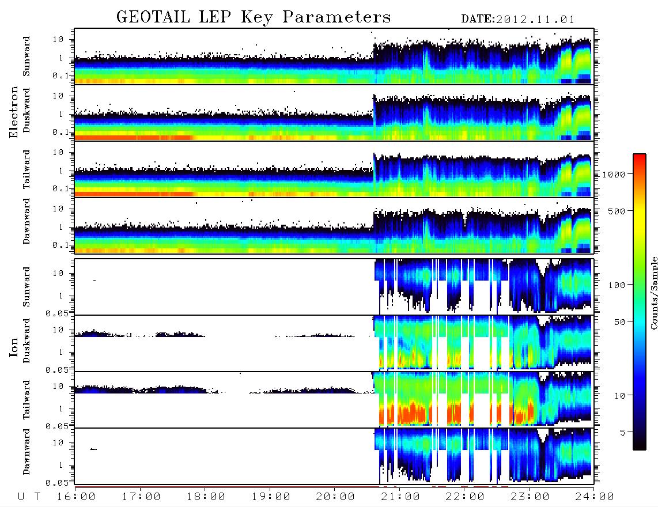Click the '17:00' time axis label
Viewport: 658px width, 507px height.
141,497
